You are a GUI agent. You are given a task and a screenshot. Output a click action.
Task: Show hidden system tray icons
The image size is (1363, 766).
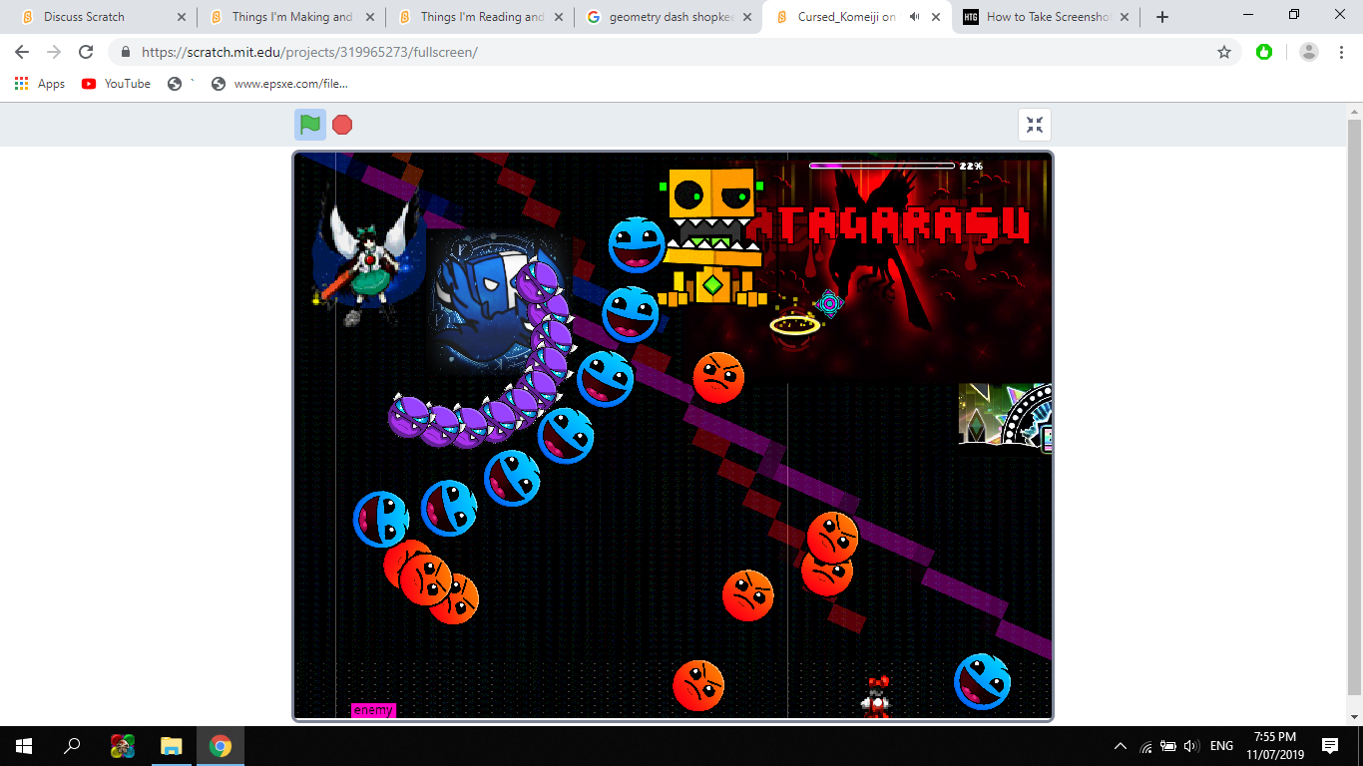[x=1121, y=746]
